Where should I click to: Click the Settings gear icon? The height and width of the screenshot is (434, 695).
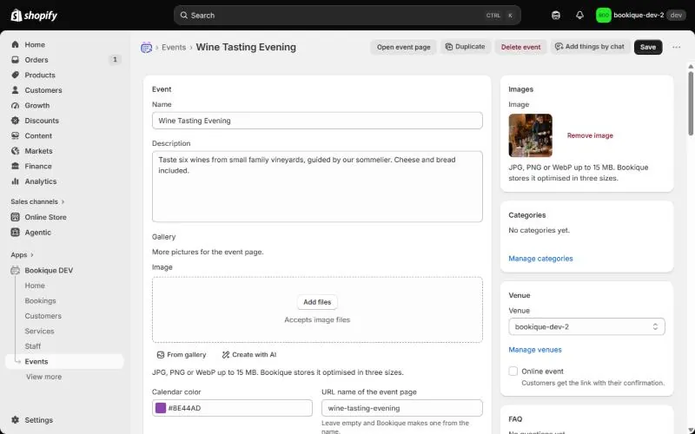pyautogui.click(x=15, y=420)
